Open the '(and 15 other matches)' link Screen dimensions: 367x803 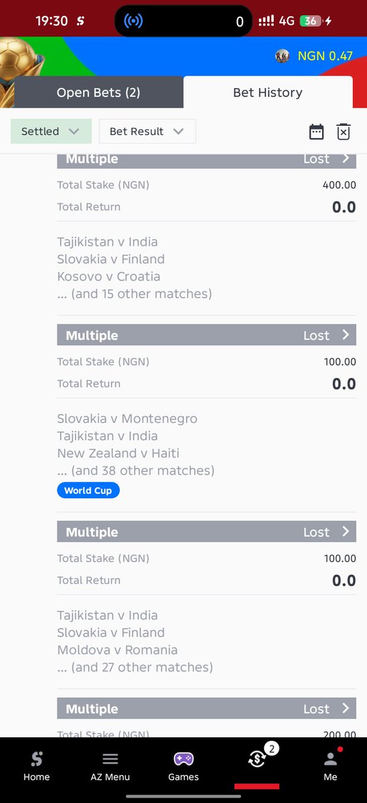pos(135,294)
